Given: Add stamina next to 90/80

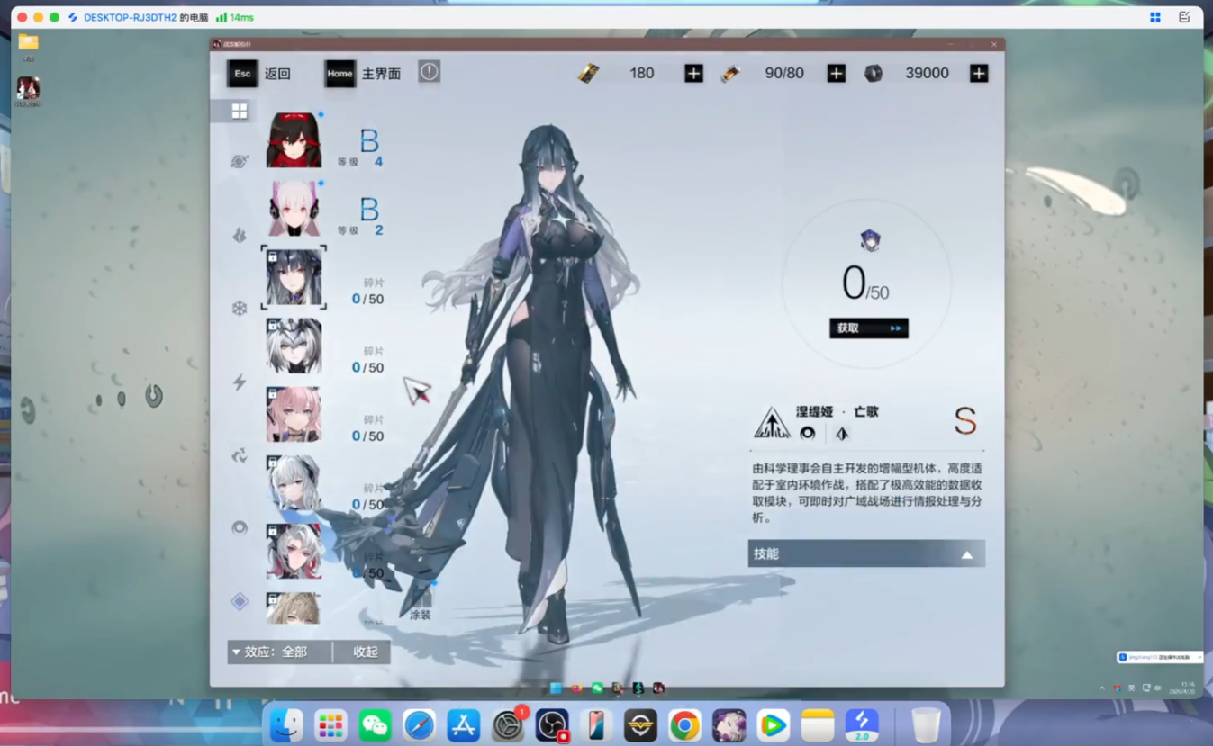Looking at the screenshot, I should [x=836, y=74].
